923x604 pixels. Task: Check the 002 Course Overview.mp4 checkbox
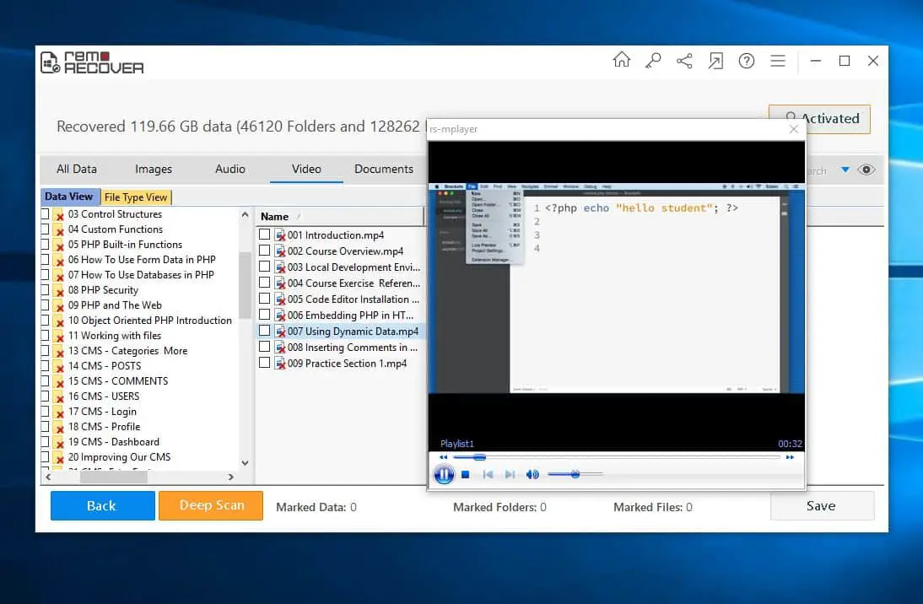click(x=265, y=251)
